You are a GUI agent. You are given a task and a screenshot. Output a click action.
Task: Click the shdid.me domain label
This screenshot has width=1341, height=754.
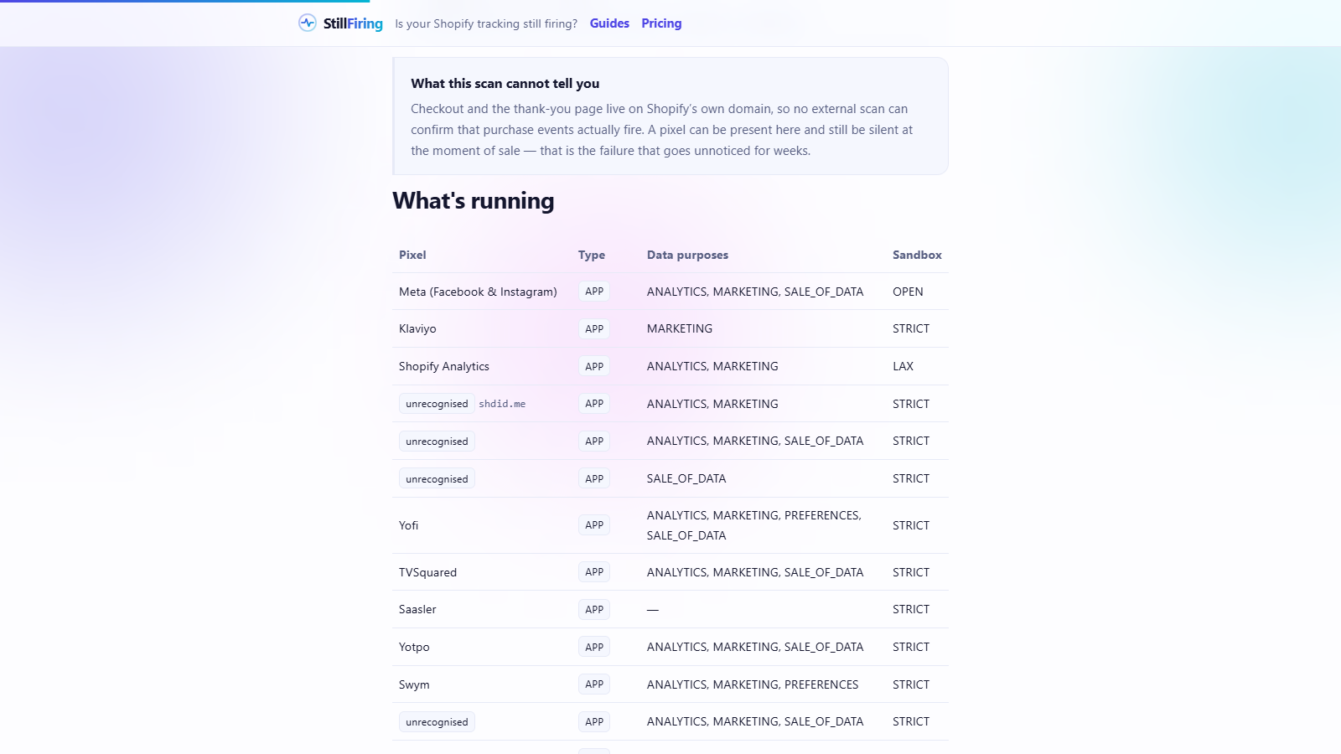pyautogui.click(x=502, y=404)
